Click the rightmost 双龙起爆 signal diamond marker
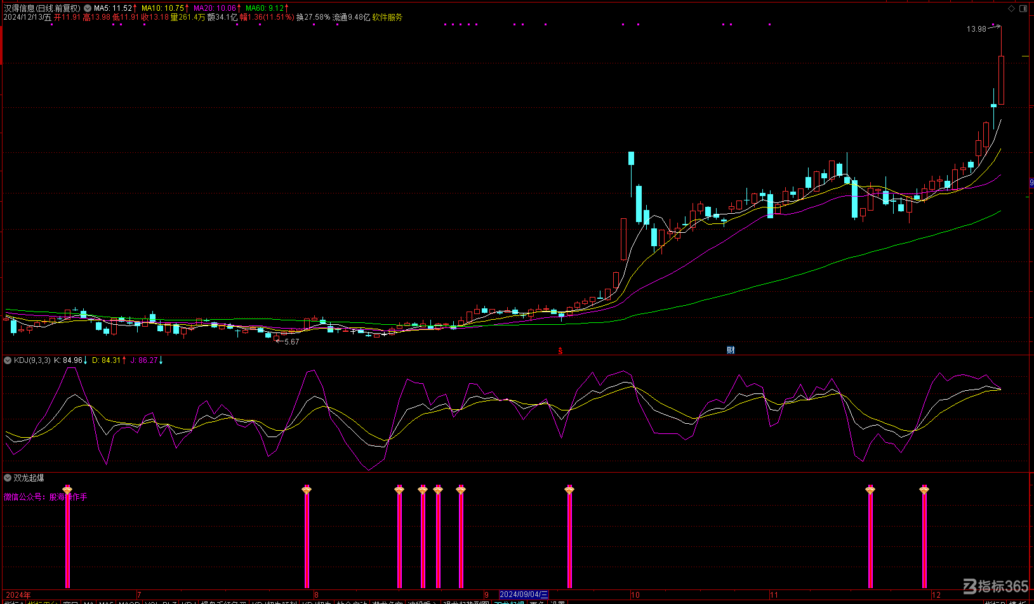The height and width of the screenshot is (604, 1034). click(x=924, y=490)
